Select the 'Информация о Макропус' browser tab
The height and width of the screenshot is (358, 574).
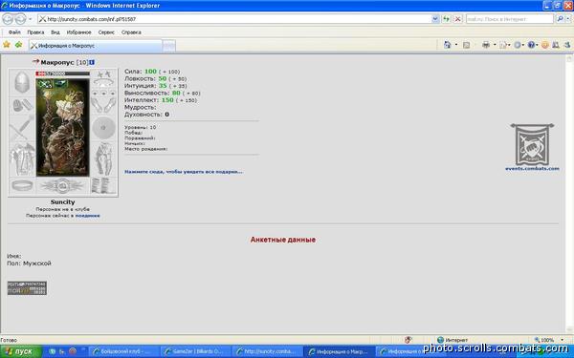[x=95, y=46]
